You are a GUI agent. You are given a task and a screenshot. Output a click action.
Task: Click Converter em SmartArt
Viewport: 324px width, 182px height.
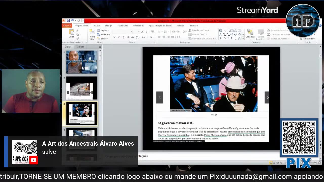[201, 39]
